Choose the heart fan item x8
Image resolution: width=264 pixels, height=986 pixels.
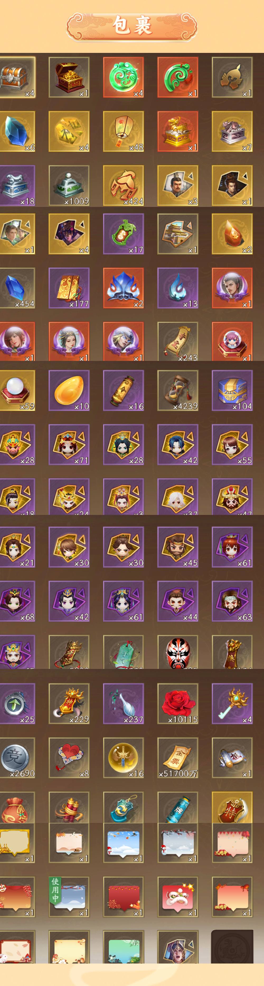click(x=69, y=758)
